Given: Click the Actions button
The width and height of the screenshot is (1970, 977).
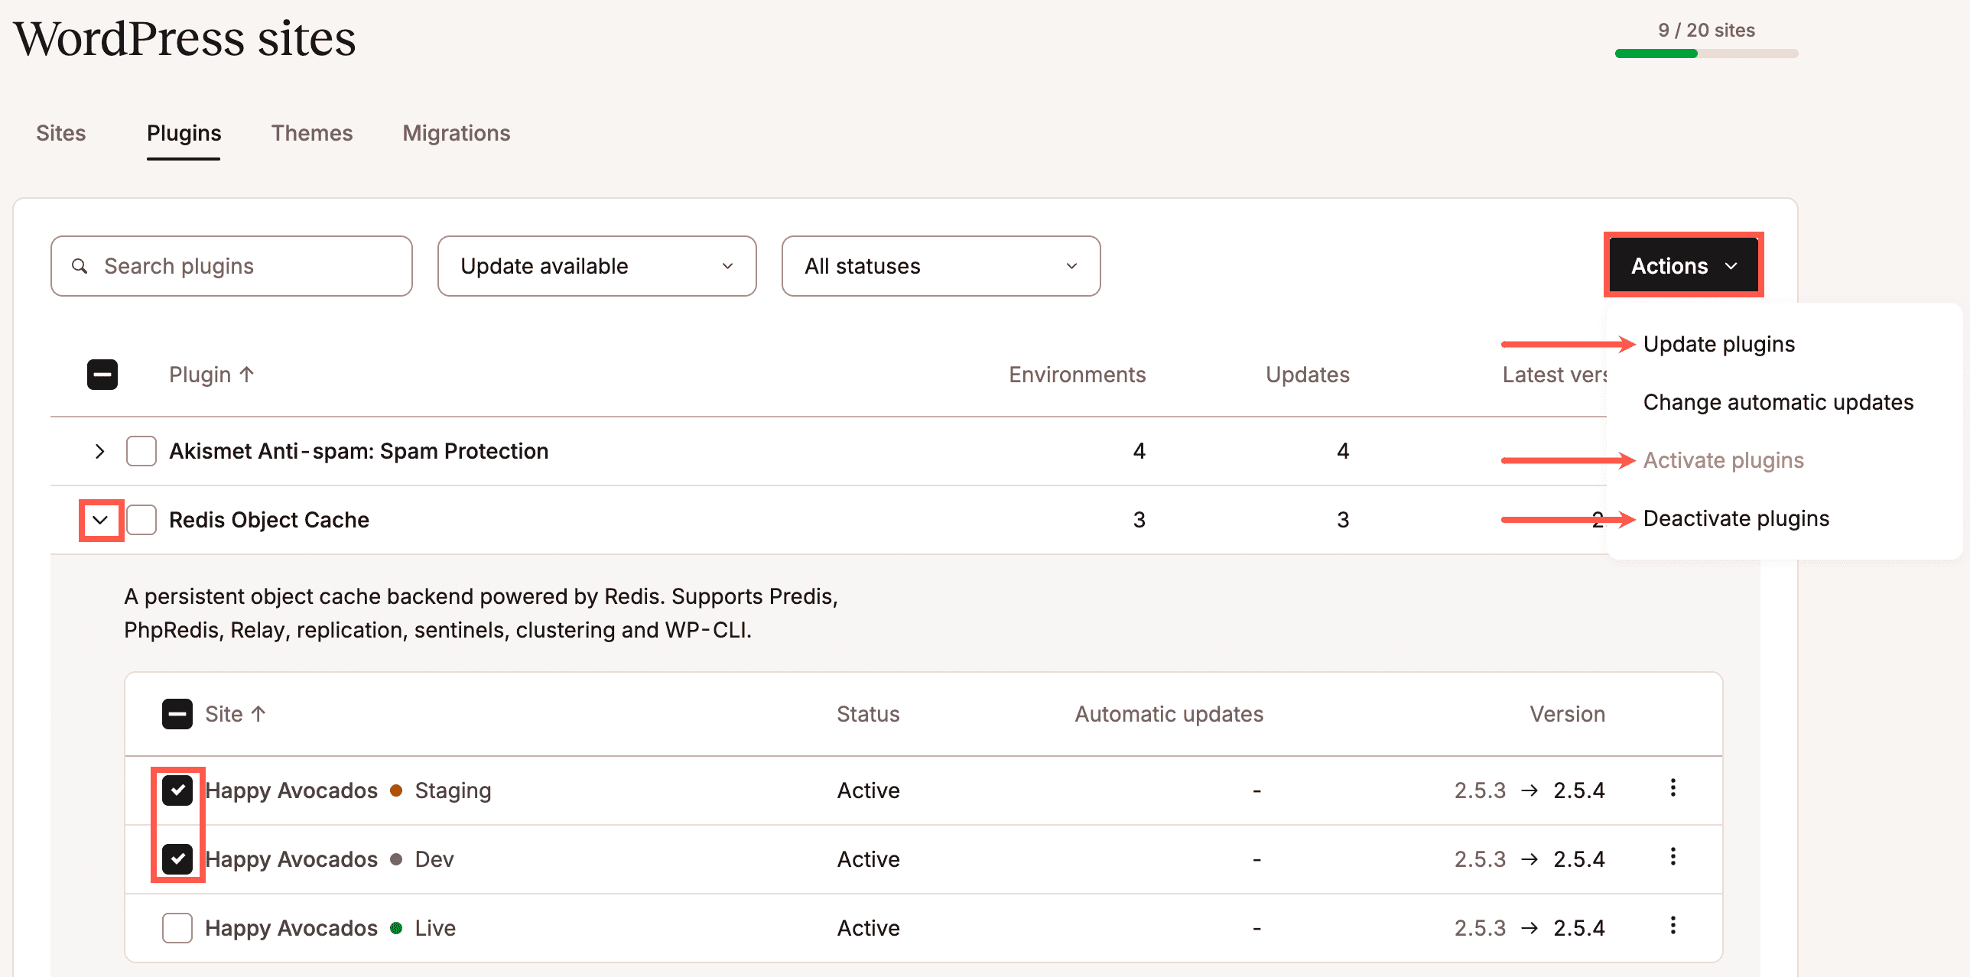Looking at the screenshot, I should coord(1684,265).
